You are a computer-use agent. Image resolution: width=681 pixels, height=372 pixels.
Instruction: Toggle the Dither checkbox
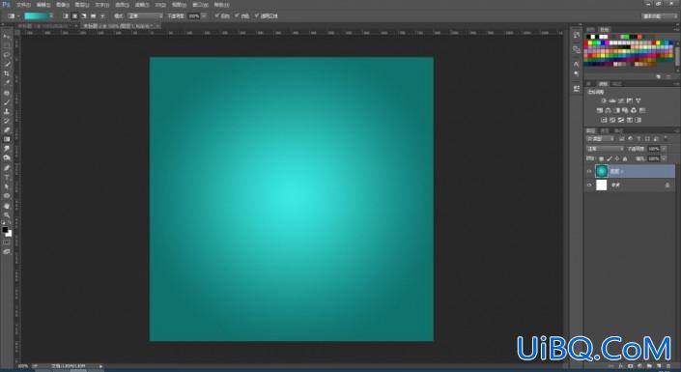[x=237, y=15]
